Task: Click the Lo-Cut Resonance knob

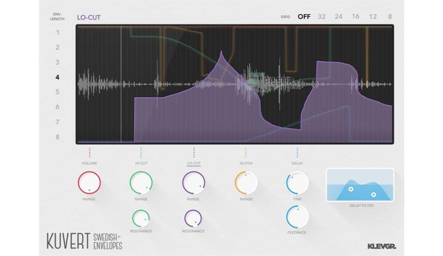Action: point(193,218)
